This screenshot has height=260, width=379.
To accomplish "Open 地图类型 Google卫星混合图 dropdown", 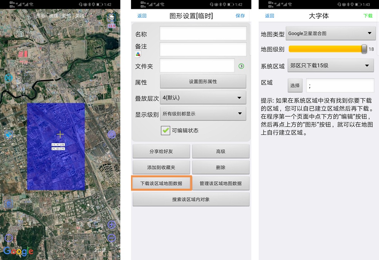I will click(331, 34).
